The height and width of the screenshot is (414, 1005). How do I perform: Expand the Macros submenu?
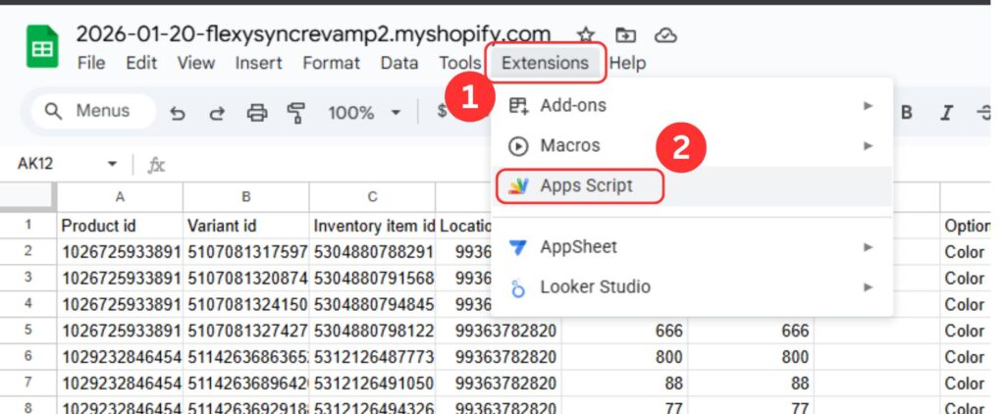pos(687,145)
